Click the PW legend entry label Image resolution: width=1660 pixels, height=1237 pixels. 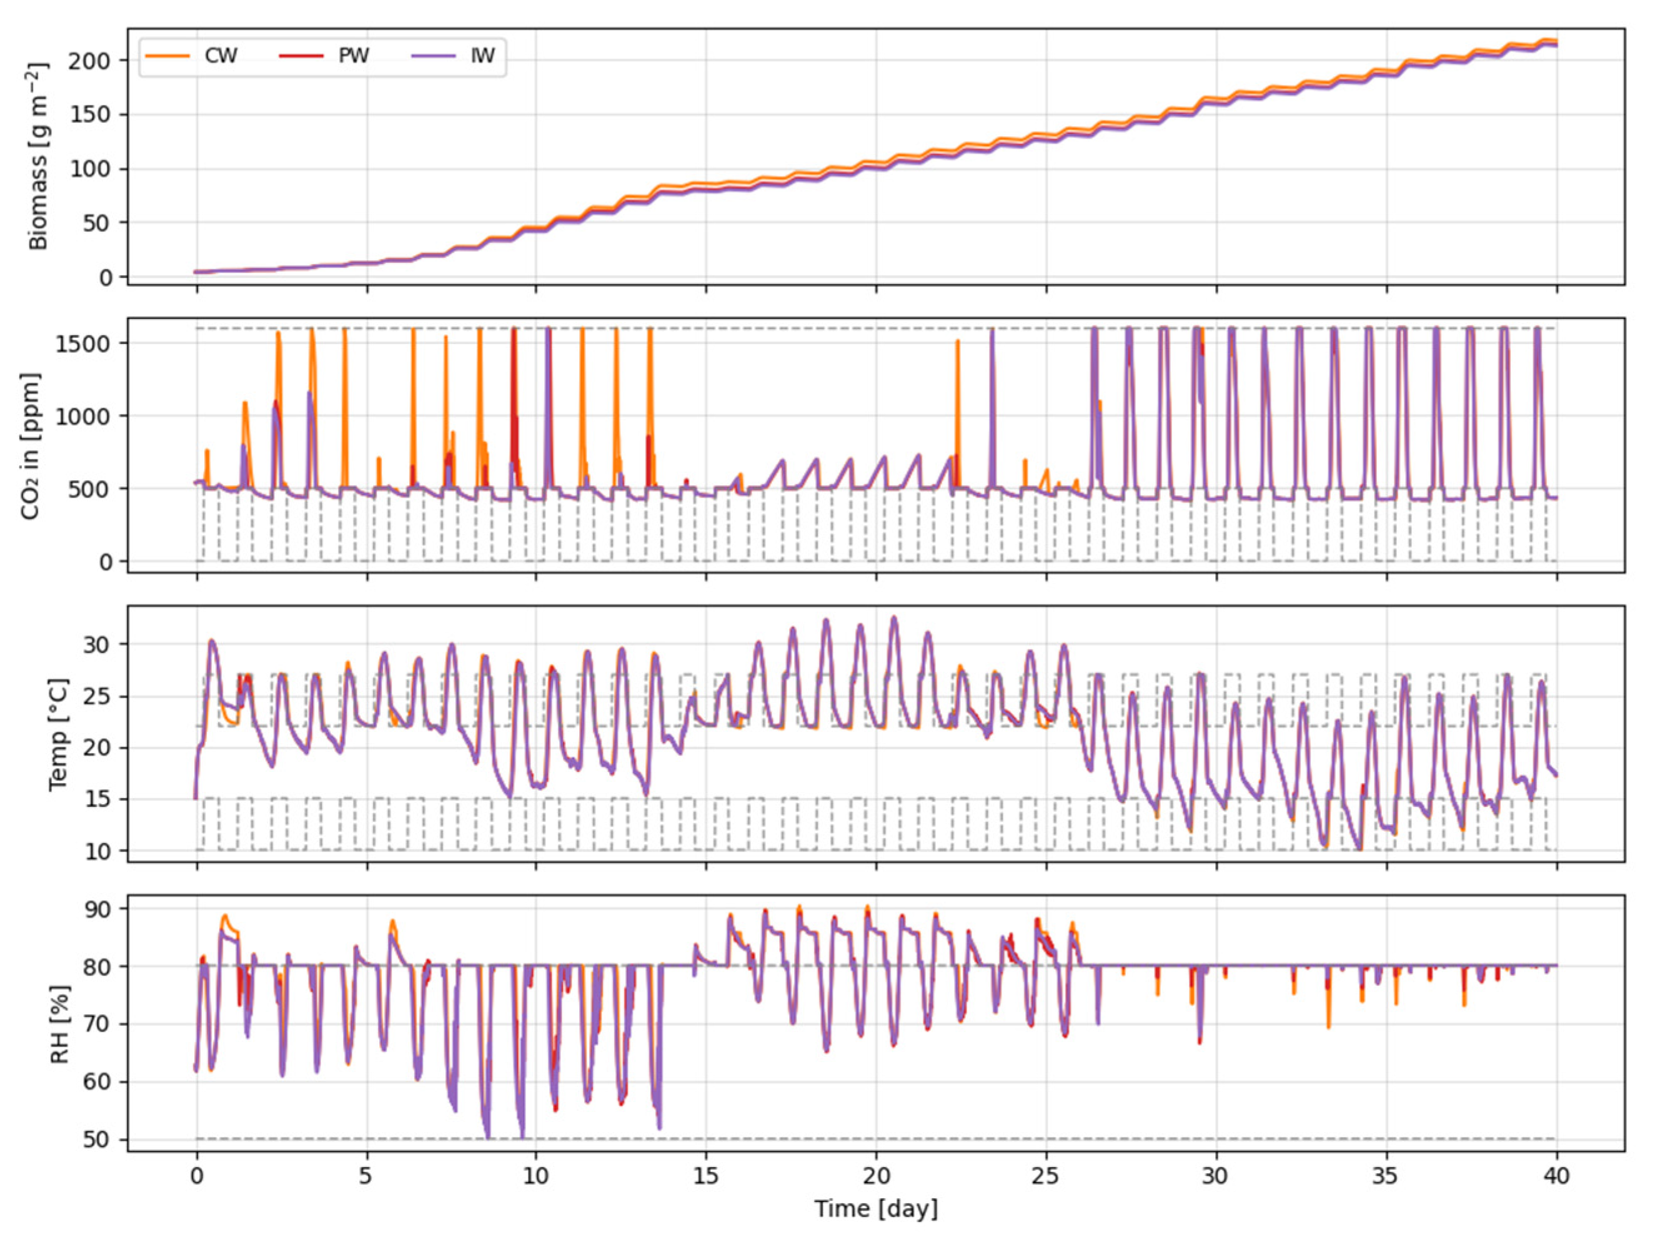(354, 56)
